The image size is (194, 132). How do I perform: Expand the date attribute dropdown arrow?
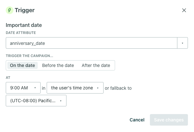point(182,43)
